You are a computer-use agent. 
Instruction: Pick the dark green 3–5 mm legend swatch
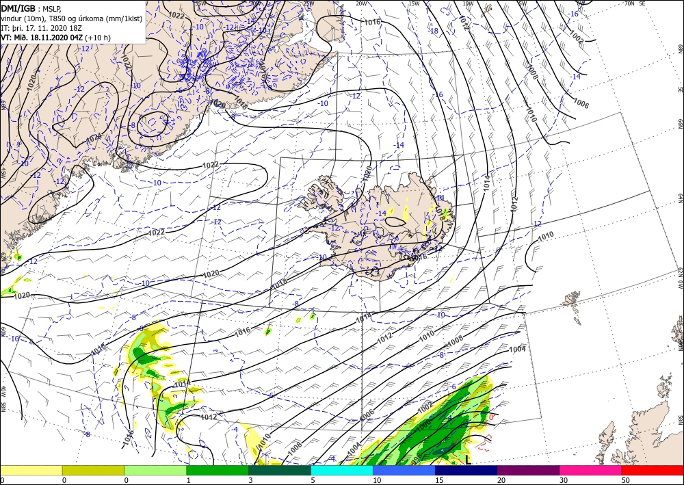[280, 470]
